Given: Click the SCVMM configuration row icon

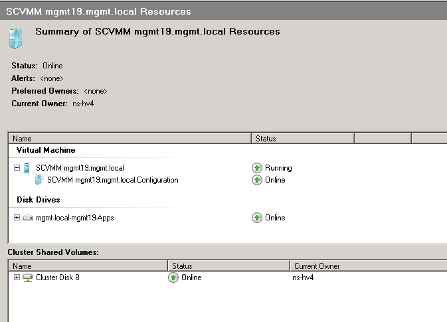Looking at the screenshot, I should [x=39, y=180].
